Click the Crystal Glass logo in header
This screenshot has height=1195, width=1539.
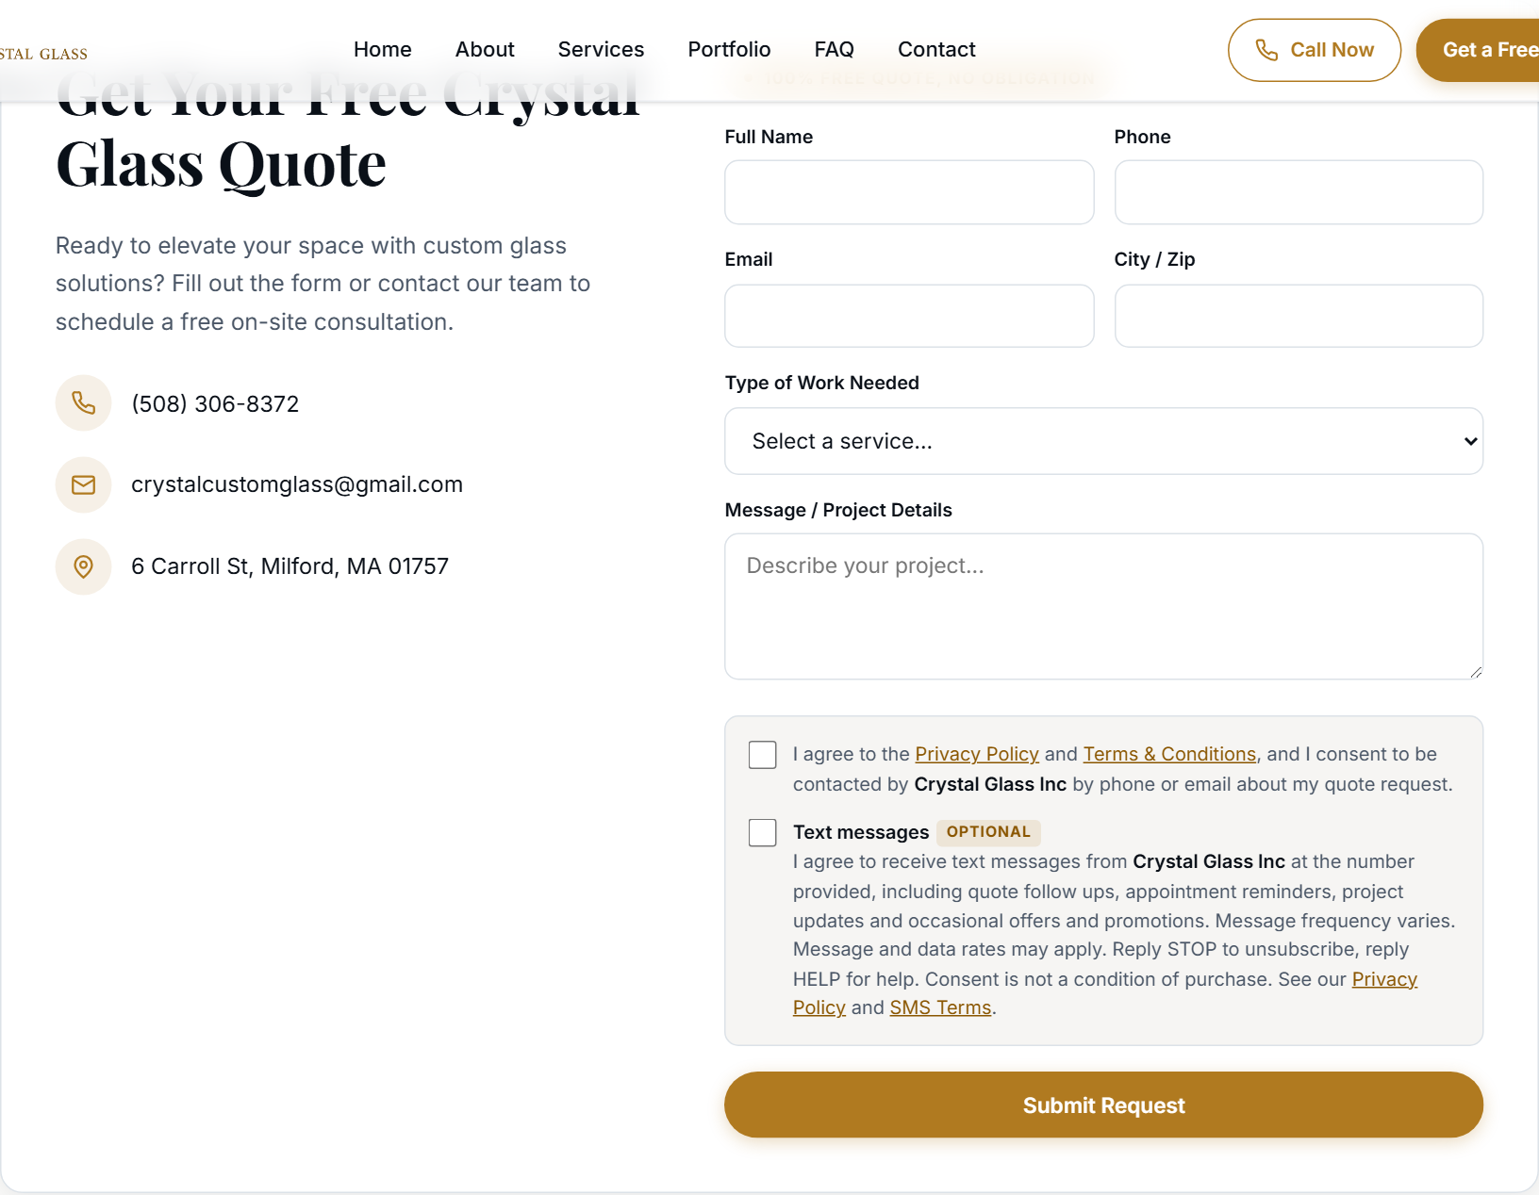43,54
